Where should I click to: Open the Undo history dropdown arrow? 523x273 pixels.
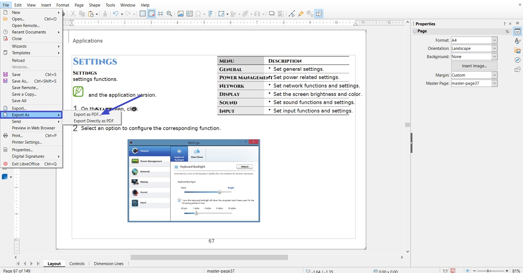[x=121, y=14]
